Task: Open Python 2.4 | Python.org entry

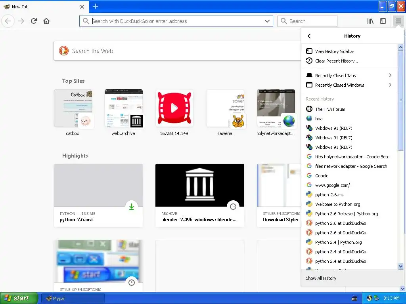Action: tap(349, 242)
